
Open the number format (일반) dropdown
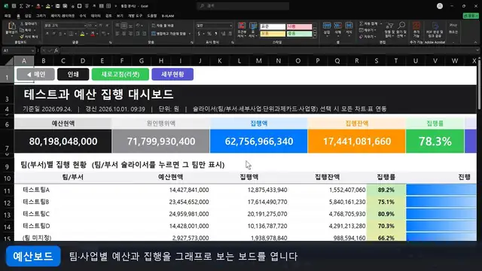[x=230, y=26]
